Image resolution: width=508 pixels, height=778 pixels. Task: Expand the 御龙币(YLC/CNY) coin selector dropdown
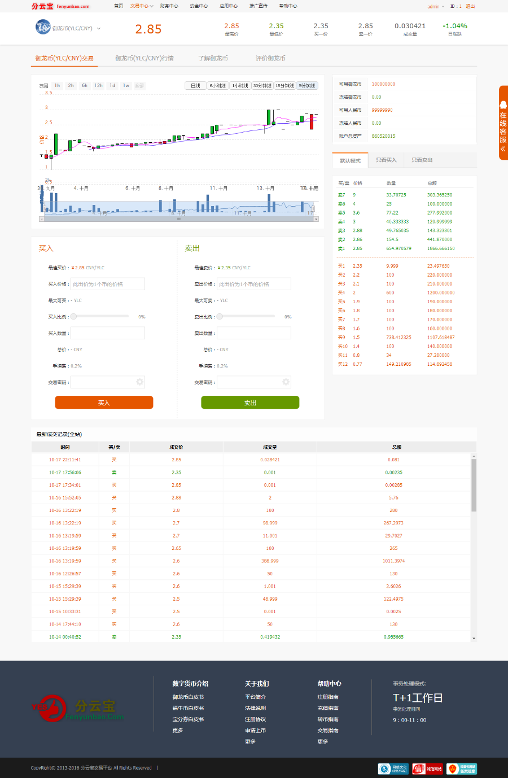(x=99, y=28)
